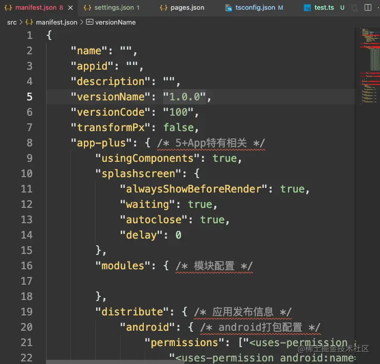Place cursor on the "name" key
This screenshot has height=364, width=380.
(x=88, y=51)
